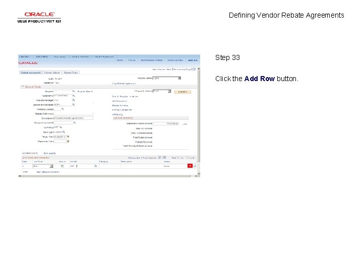Switch to the Rebate Options tab
Screen dimensions: 363x272
[52, 73]
